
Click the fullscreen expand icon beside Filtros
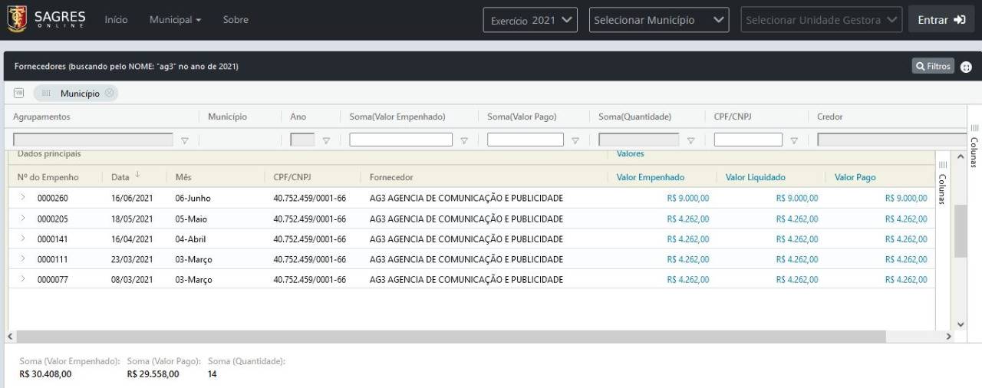(966, 67)
